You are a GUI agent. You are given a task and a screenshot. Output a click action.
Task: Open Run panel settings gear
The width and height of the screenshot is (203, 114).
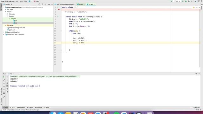pyautogui.click(x=196, y=74)
